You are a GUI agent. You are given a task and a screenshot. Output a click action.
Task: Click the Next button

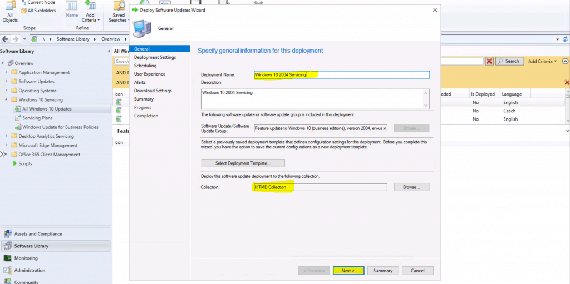click(348, 271)
